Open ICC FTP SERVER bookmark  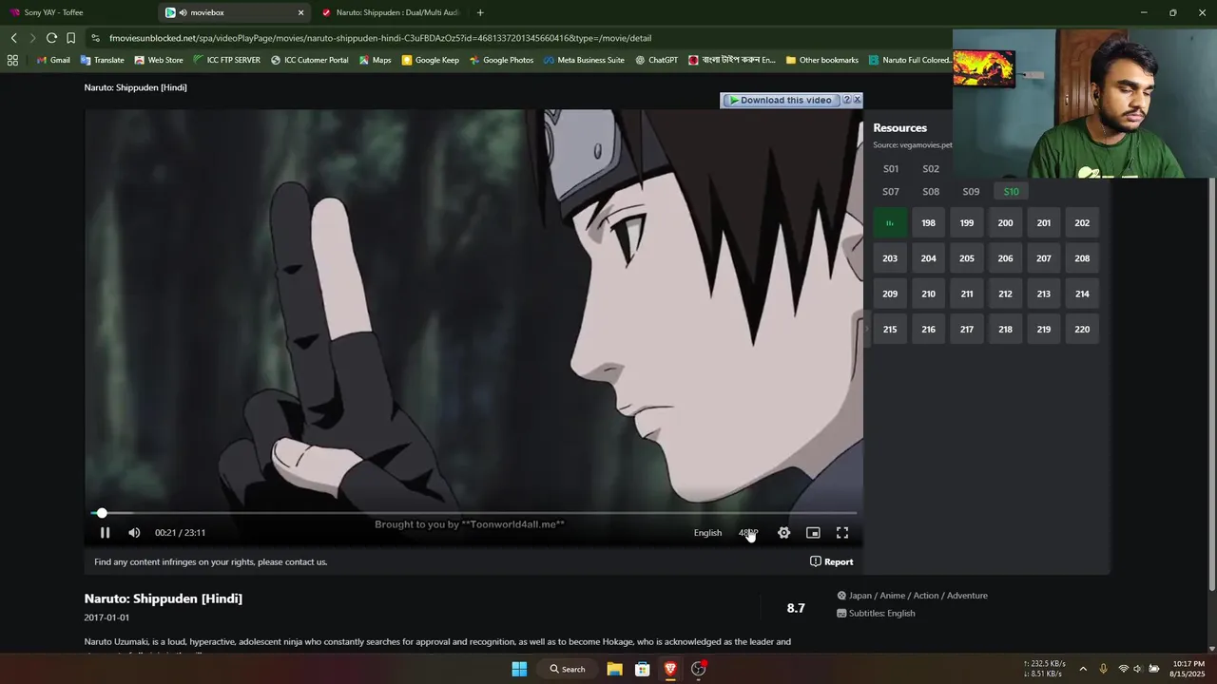click(x=226, y=60)
